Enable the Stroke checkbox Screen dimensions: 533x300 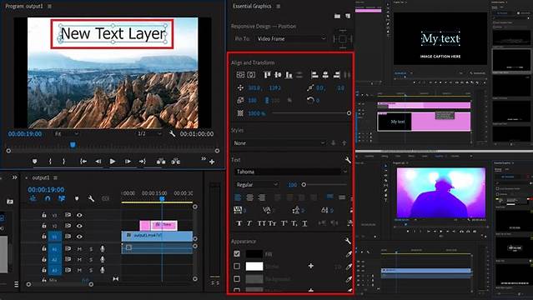point(237,266)
